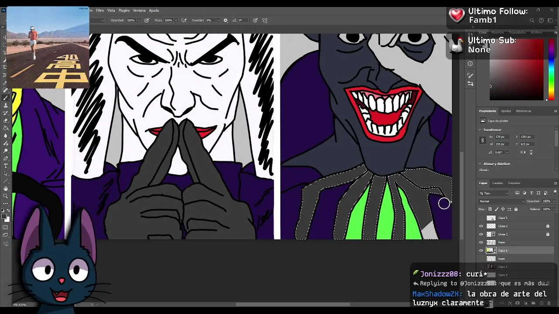Screen dimensions: 559x314
Task: Switch to the Bibliotecas tab
Action: click(524, 111)
